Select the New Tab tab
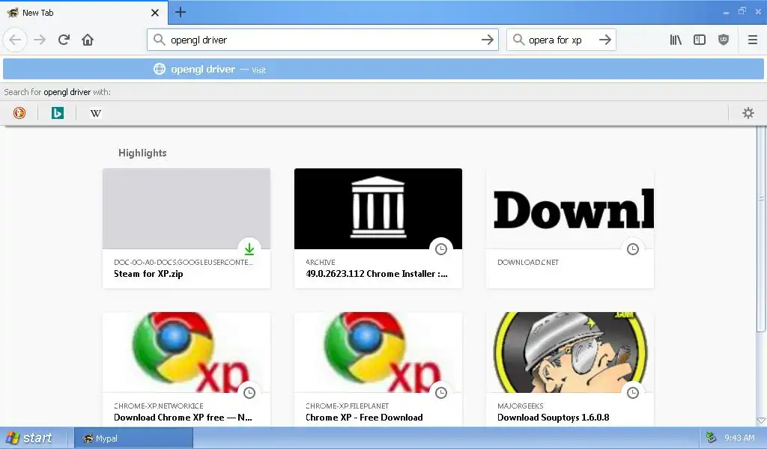The image size is (767, 449). 84,13
